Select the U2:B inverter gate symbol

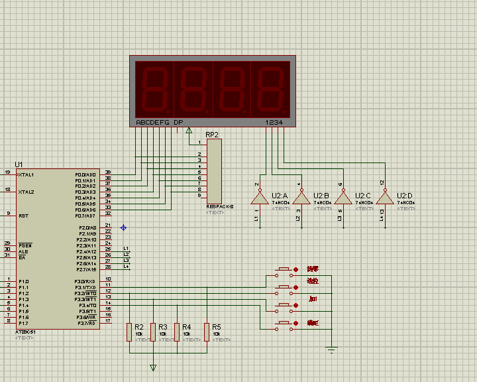tap(301, 198)
